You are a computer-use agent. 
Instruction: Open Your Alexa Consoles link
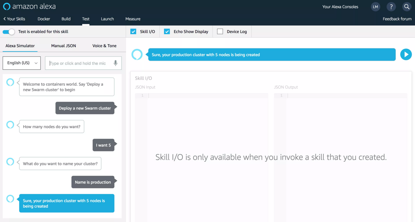coord(340,7)
